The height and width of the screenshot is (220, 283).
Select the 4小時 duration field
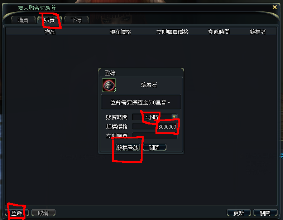pyautogui.click(x=154, y=117)
